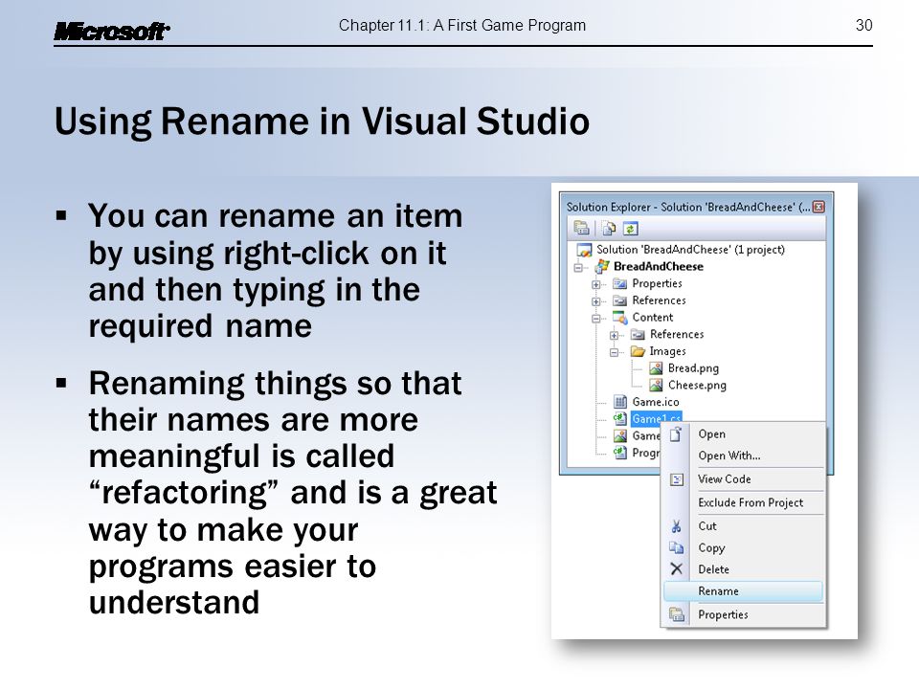Select the References node below Properties

[x=659, y=300]
